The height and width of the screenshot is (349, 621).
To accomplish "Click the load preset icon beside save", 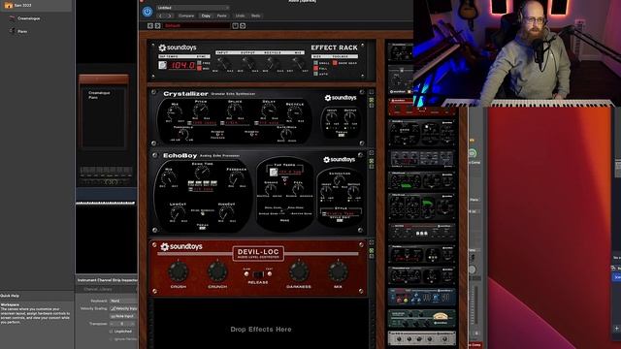I will point(243,26).
